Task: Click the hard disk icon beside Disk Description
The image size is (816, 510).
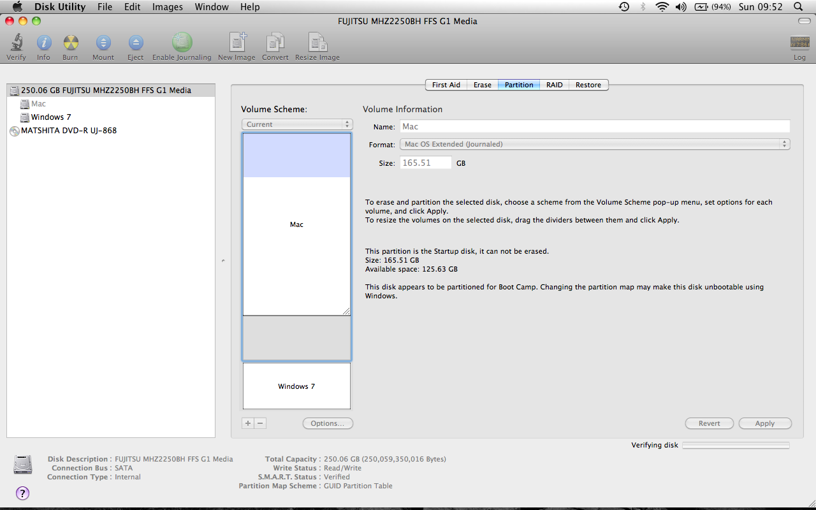Action: (x=23, y=465)
